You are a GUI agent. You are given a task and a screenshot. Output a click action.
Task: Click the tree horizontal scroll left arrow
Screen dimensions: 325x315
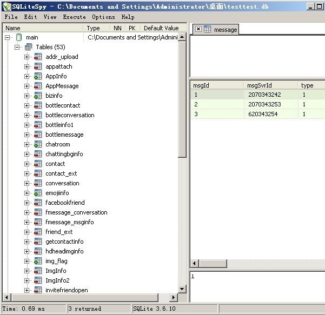coord(6,297)
